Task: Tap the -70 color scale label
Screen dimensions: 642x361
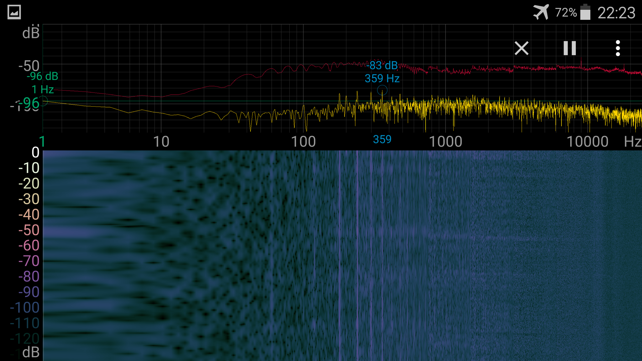Action: point(29,261)
